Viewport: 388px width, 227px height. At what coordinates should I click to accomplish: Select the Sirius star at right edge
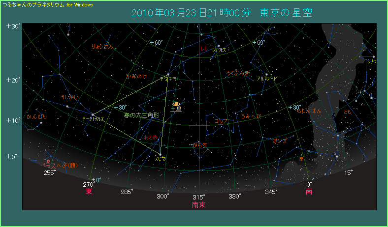click(x=374, y=57)
